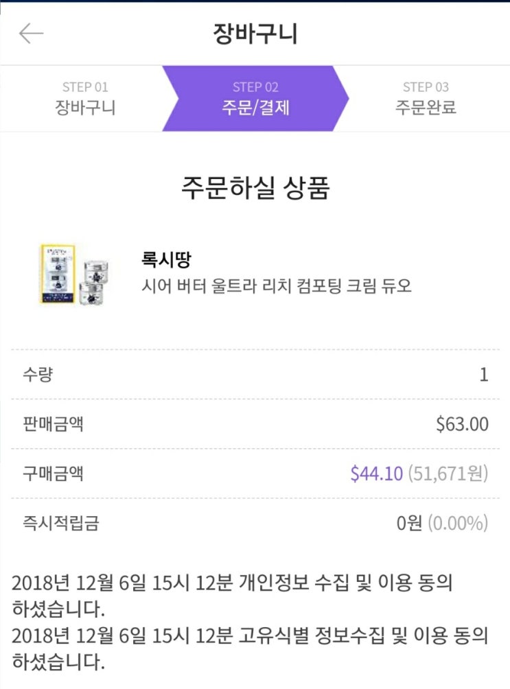
Task: Select the quantity value 1
Action: click(x=483, y=375)
